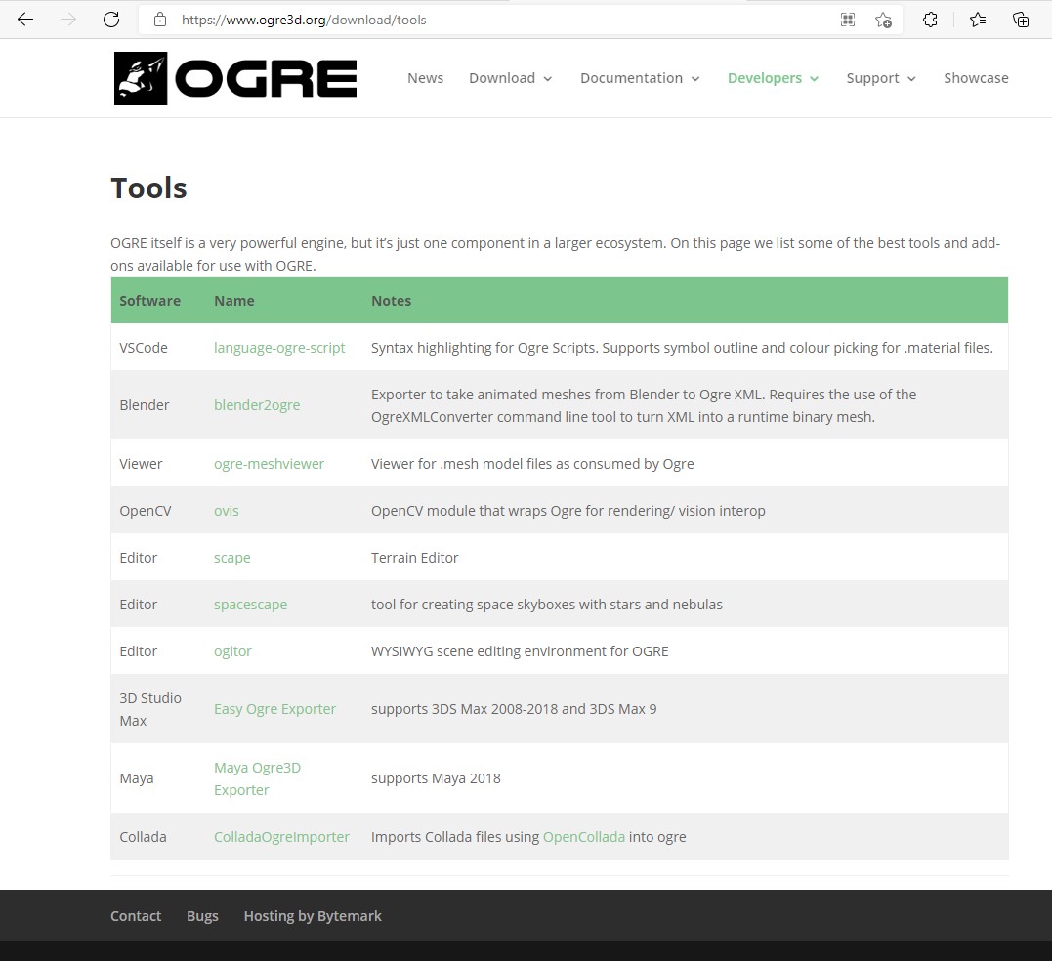Open the favorites list
Image resolution: width=1052 pixels, height=962 pixels.
[978, 20]
